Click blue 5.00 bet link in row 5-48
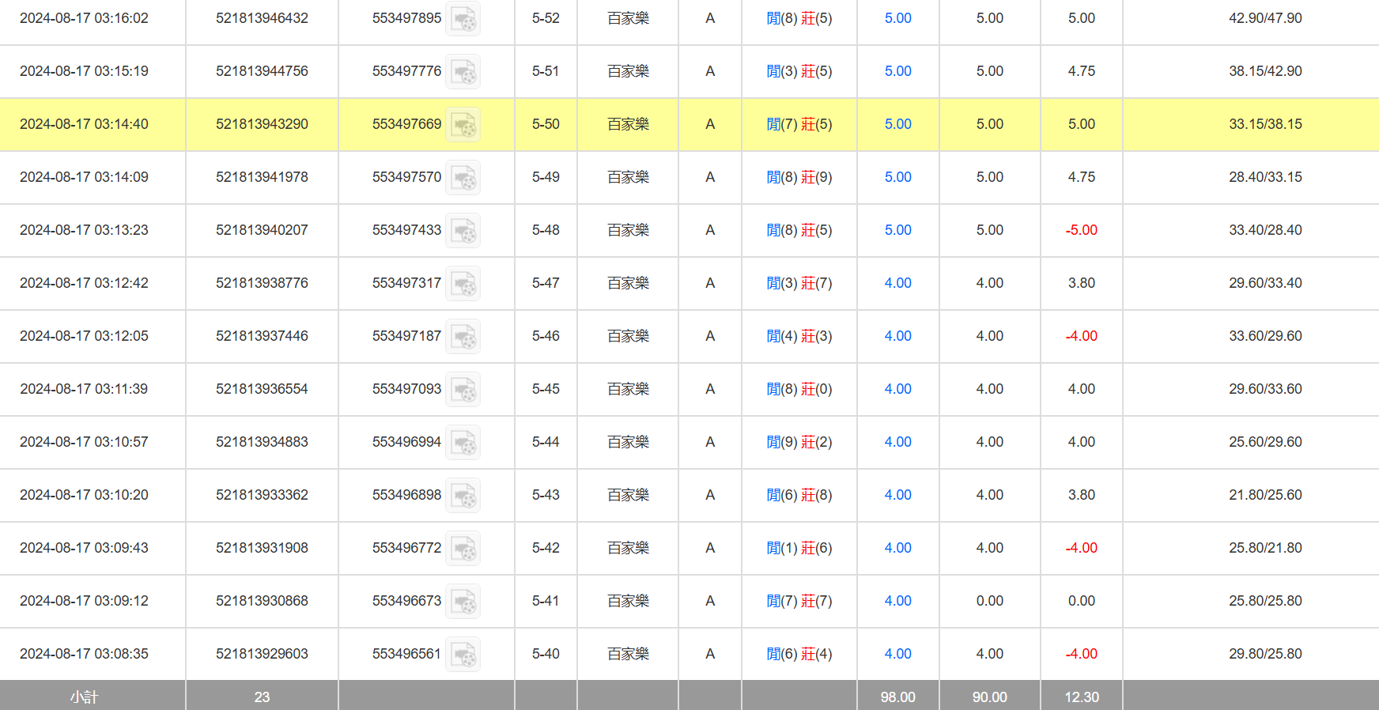This screenshot has height=710, width=1379. point(897,230)
